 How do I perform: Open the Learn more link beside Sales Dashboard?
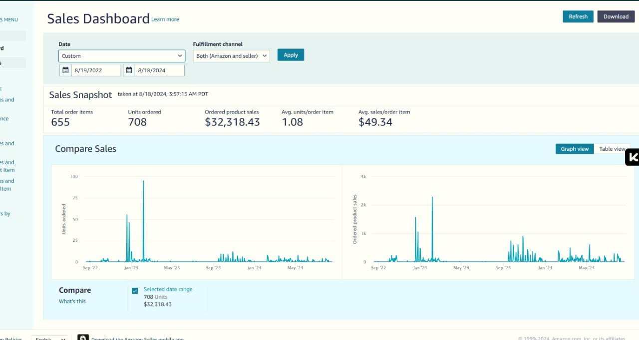(165, 19)
